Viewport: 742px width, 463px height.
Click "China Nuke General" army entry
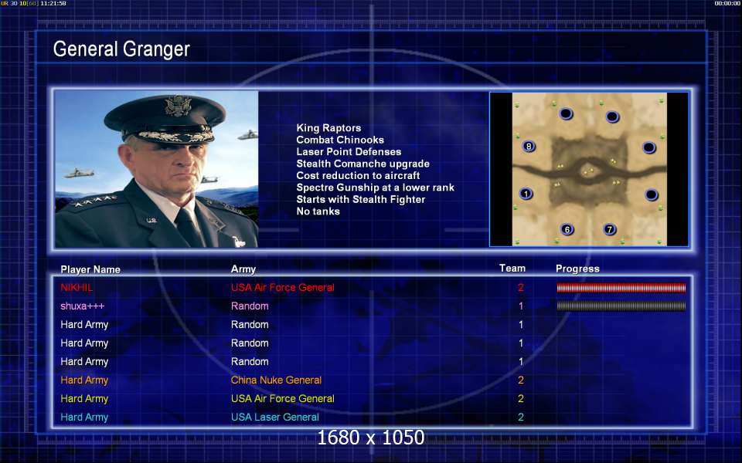(276, 380)
